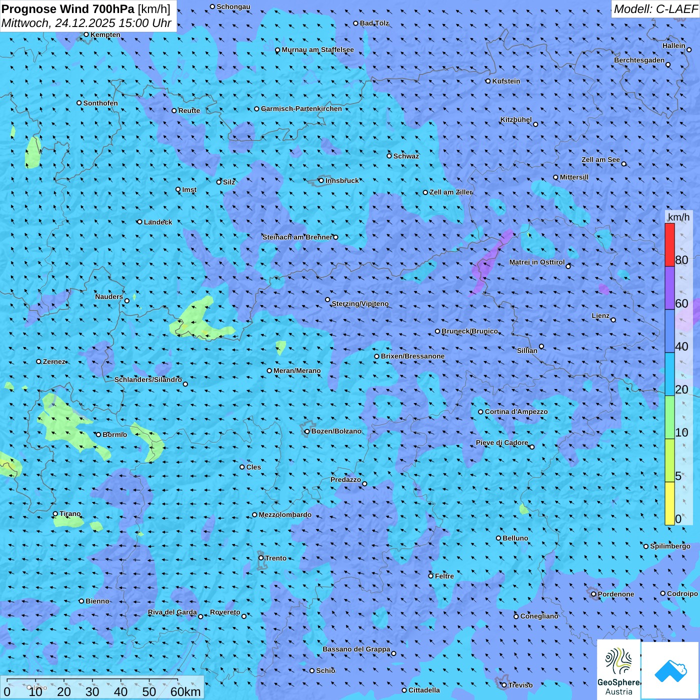Click the Steinach am Brenner label

point(297,237)
